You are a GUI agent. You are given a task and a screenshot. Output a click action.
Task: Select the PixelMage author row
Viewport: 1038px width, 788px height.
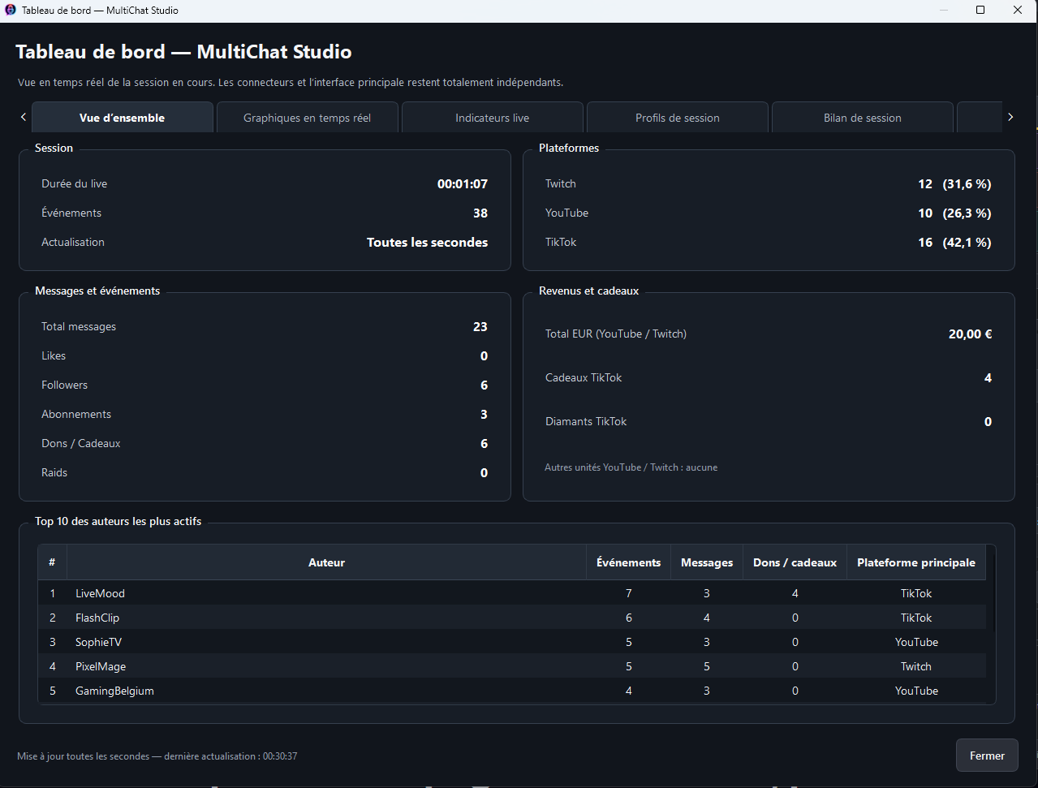pyautogui.click(x=512, y=666)
